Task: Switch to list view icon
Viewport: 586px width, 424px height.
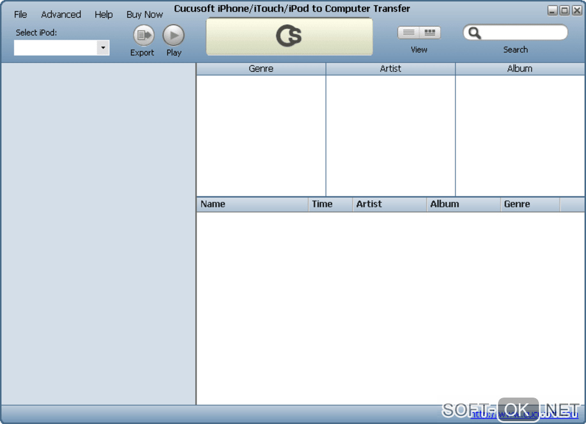Action: (408, 33)
